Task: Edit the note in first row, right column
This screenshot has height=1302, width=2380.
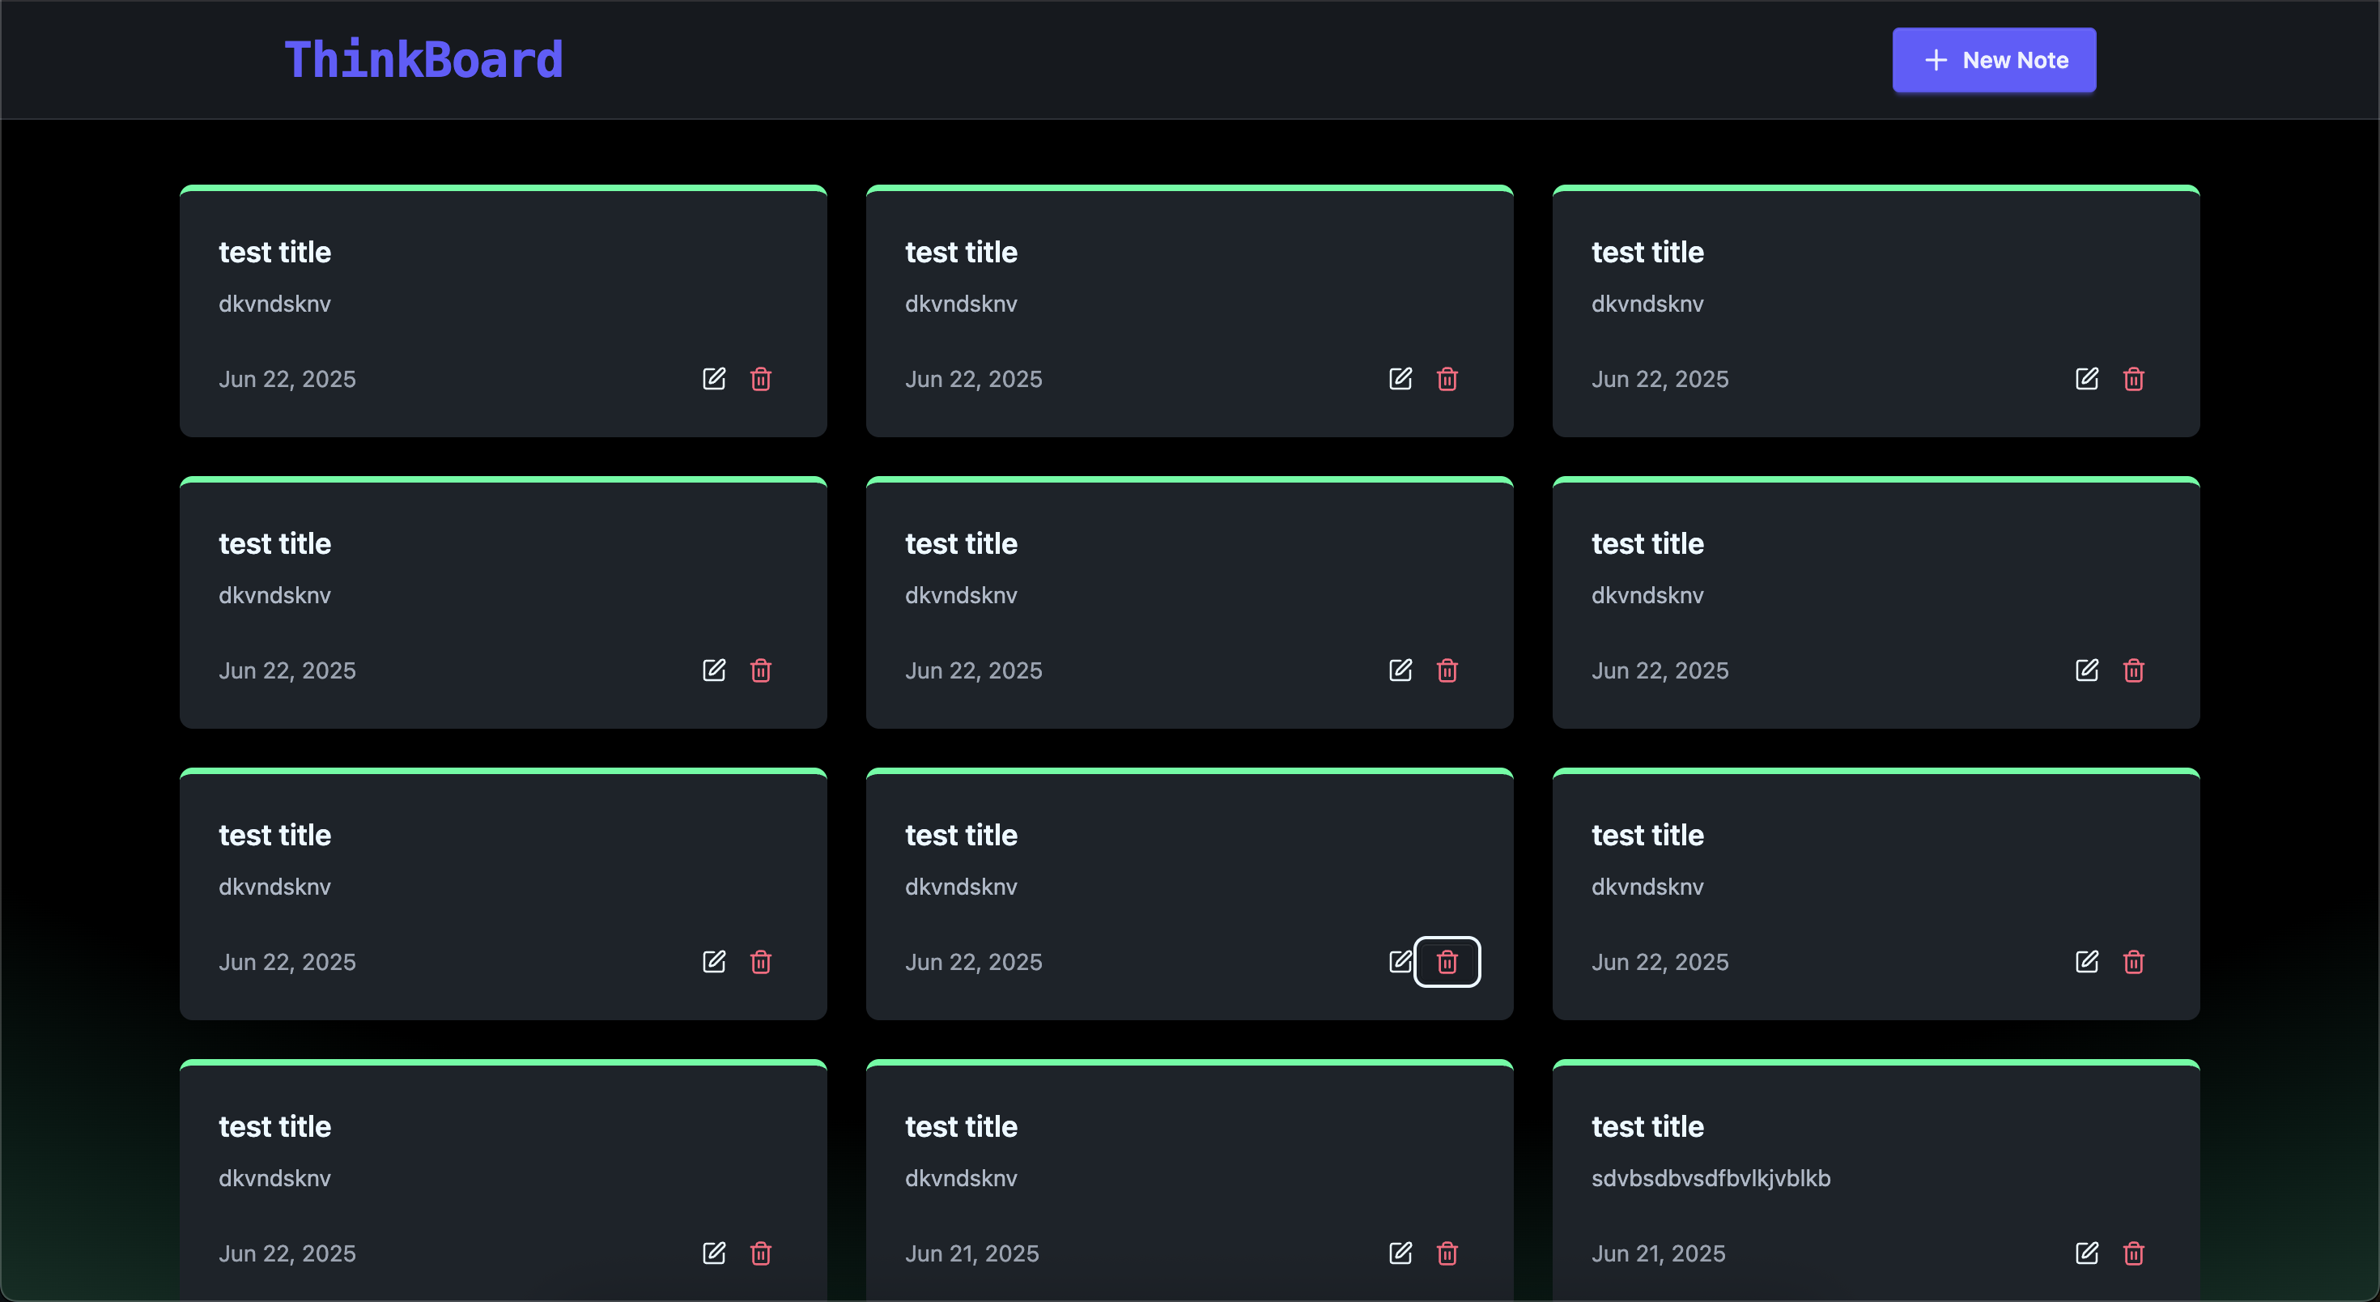Action: 2087,379
